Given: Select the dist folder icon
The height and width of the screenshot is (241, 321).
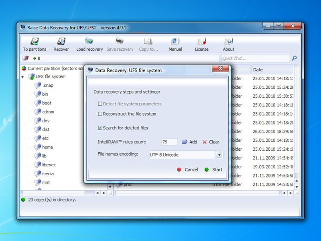Looking at the screenshot, I should pos(38,129).
